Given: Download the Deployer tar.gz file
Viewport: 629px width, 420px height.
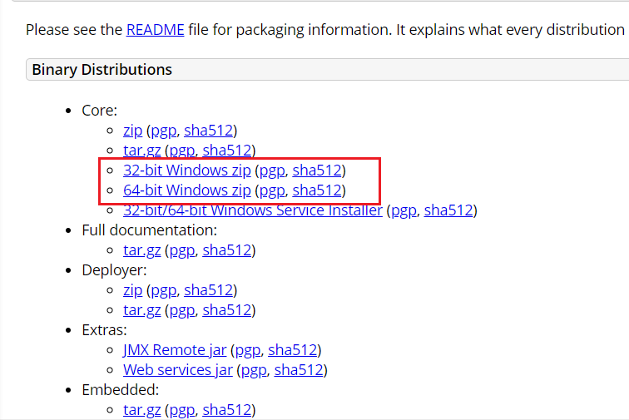Looking at the screenshot, I should click(x=141, y=310).
